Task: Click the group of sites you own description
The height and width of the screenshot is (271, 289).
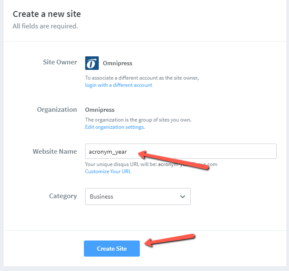Action: (138, 120)
